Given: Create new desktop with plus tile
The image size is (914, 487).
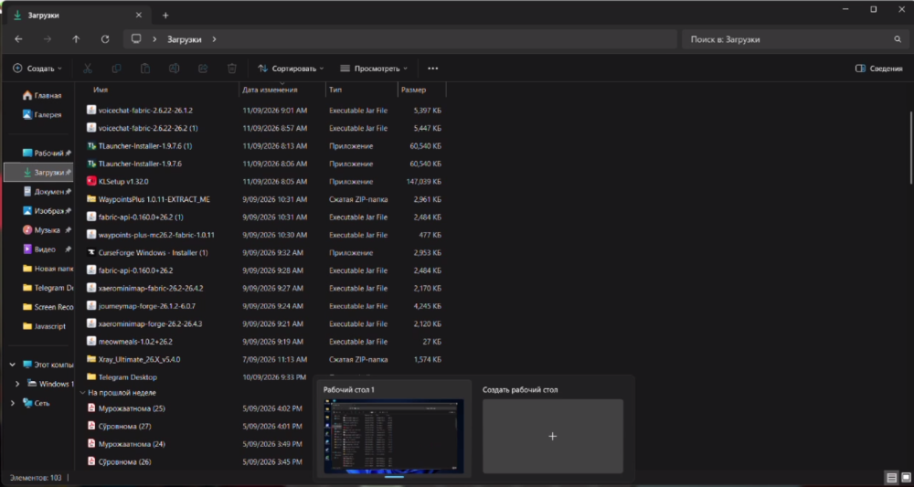Looking at the screenshot, I should click(553, 436).
